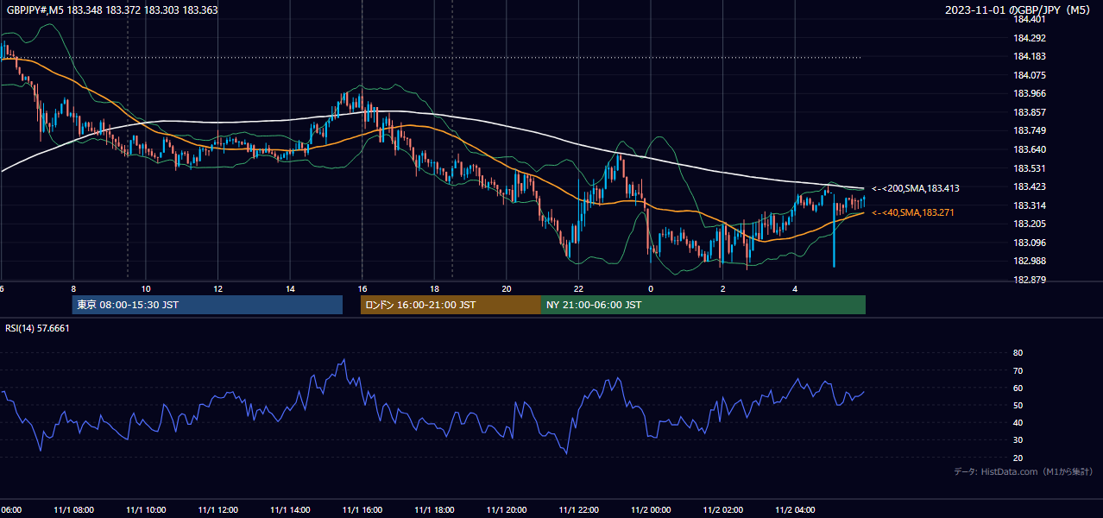
Task: Click the 200 SMA label 183.413
Action: click(x=916, y=188)
